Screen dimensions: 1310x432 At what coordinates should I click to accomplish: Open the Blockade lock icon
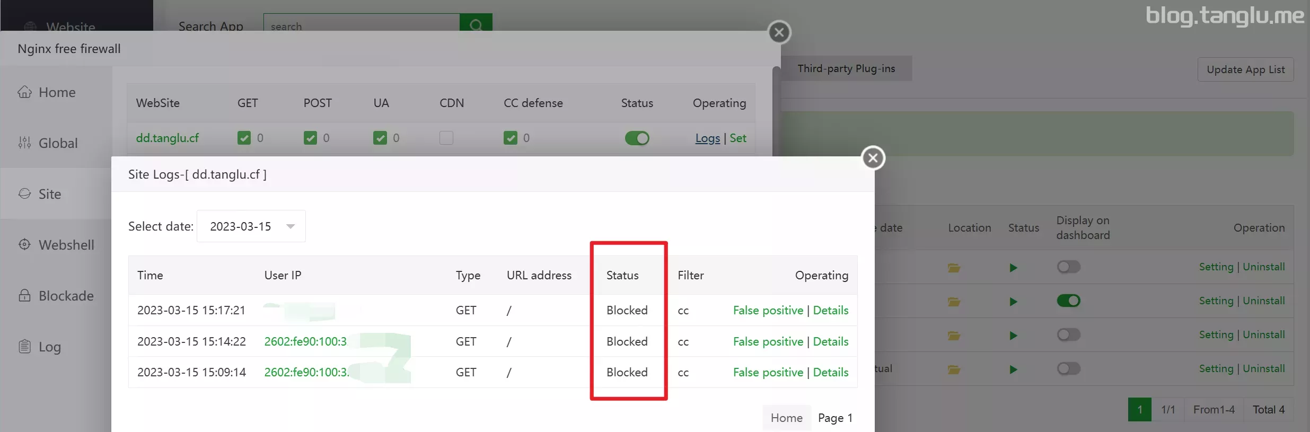click(x=24, y=296)
